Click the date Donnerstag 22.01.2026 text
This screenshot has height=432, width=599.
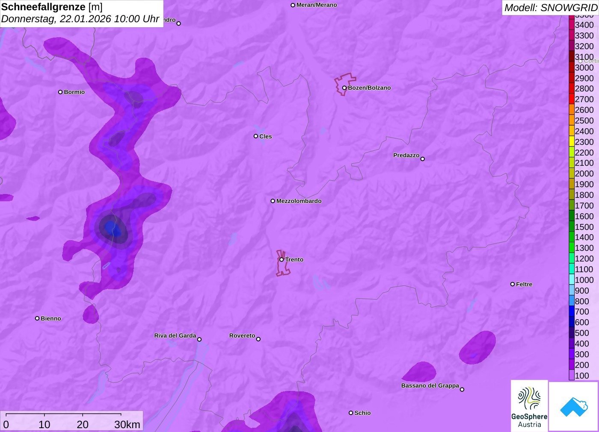(80, 19)
